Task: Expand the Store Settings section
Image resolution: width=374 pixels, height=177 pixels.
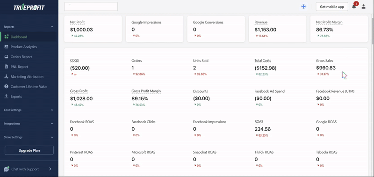Action: 52,137
